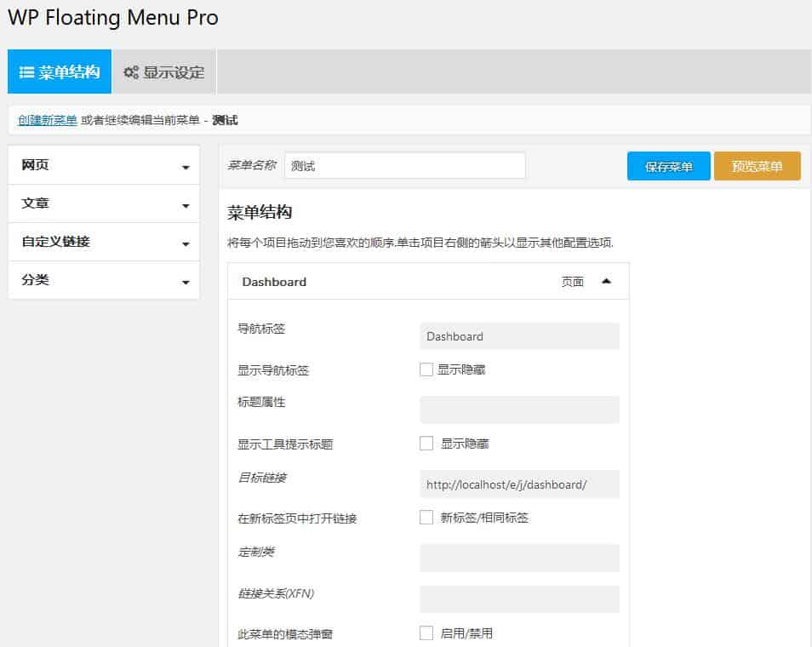
Task: Preview the menu with 预览菜单 button
Action: point(758,166)
